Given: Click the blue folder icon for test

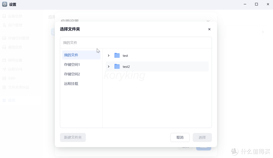Looking at the screenshot, I should point(117,55).
